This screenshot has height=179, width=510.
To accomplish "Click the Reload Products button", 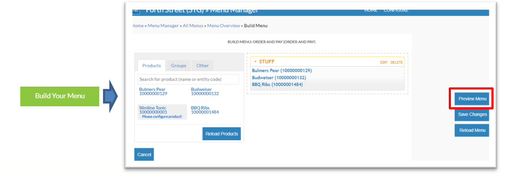I will (222, 134).
